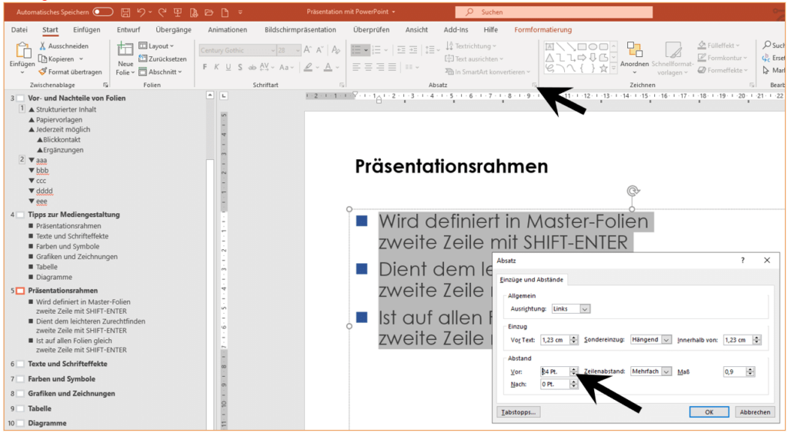788x433 pixels.
Task: Click Format übertragen paintbrush
Action: point(70,72)
